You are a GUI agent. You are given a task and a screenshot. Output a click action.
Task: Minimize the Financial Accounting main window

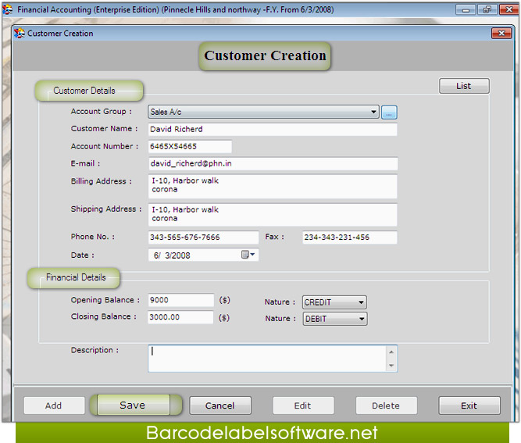click(x=466, y=10)
